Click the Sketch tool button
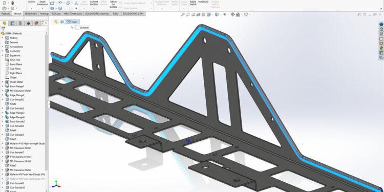 click(x=31, y=2)
